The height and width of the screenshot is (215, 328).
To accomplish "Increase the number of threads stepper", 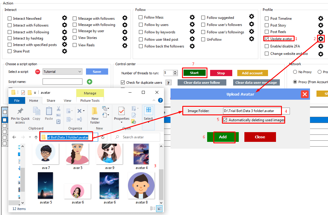I will 175,71.
